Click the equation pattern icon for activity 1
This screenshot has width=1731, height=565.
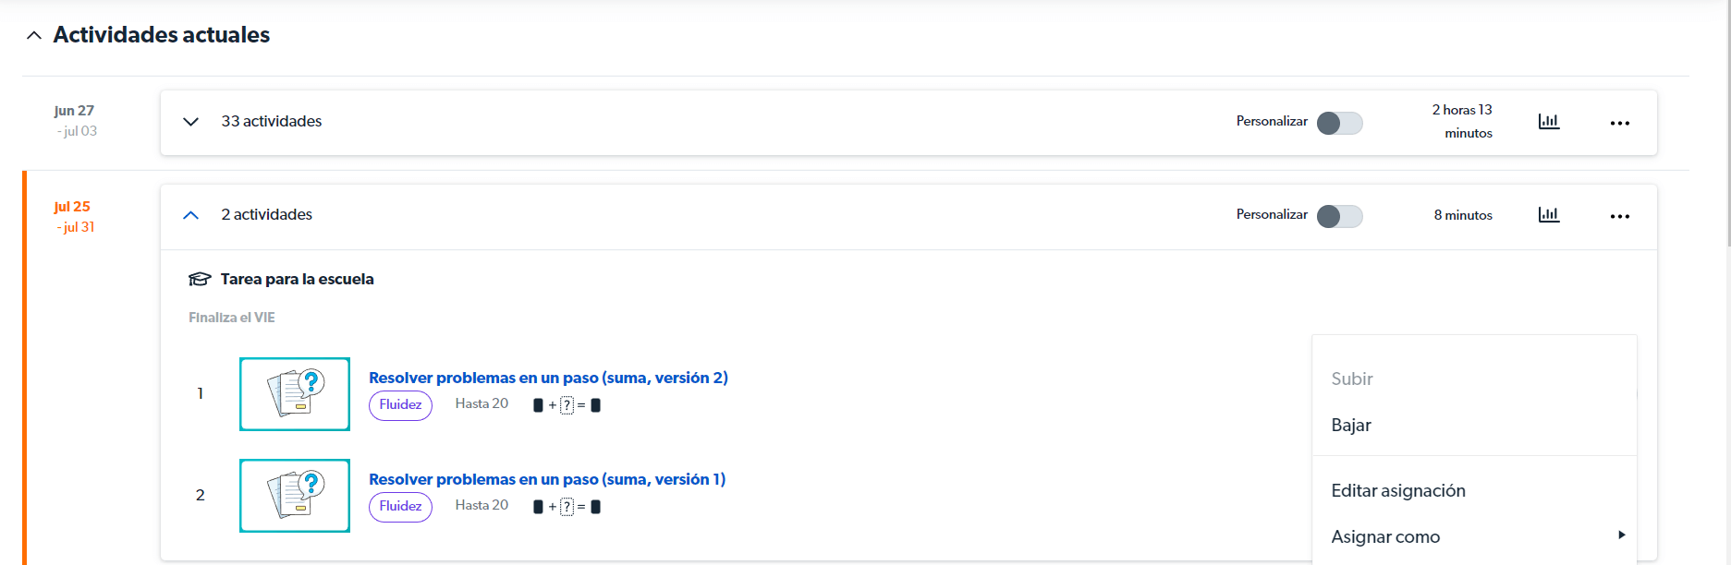tap(567, 405)
